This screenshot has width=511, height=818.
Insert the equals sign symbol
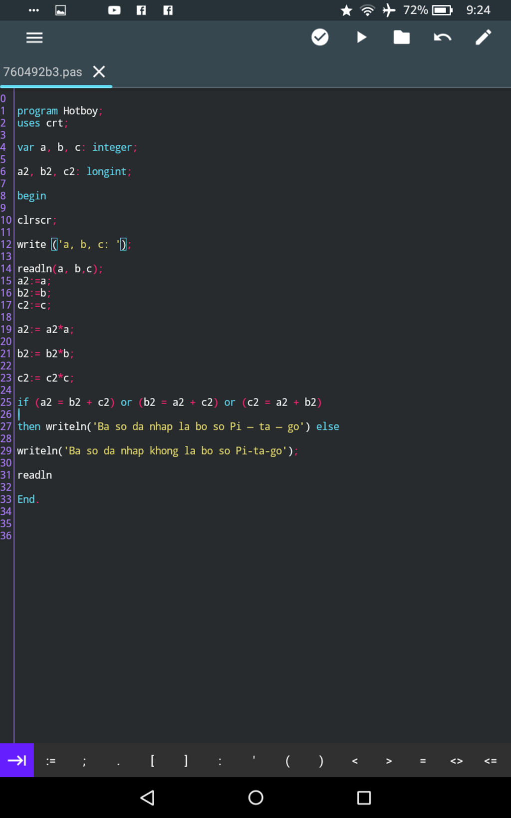pos(423,761)
